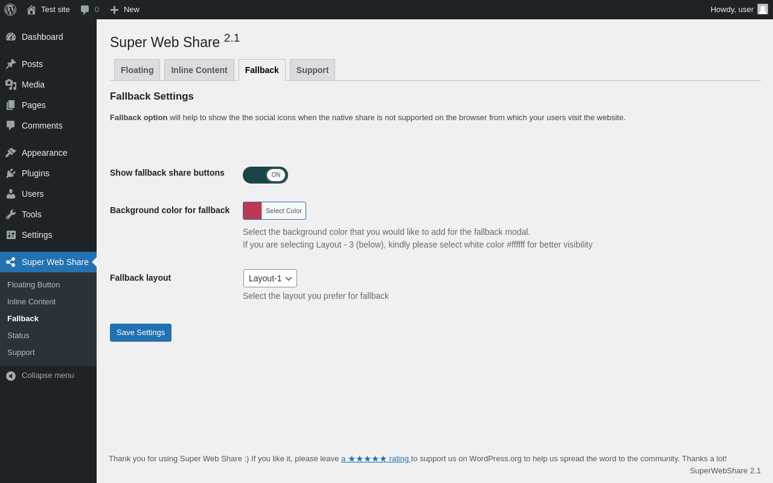Click the SuperWebShare 2.1 footer text

[x=725, y=470]
